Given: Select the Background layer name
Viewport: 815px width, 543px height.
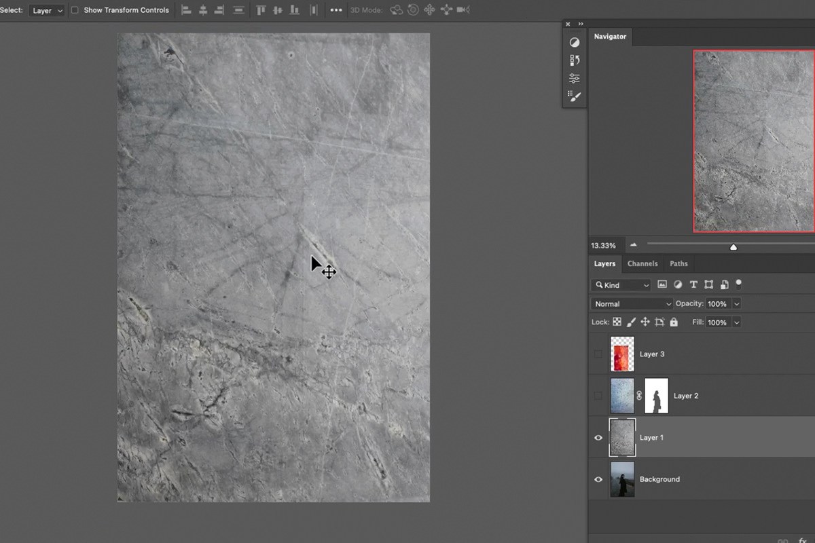Looking at the screenshot, I should pyautogui.click(x=659, y=479).
